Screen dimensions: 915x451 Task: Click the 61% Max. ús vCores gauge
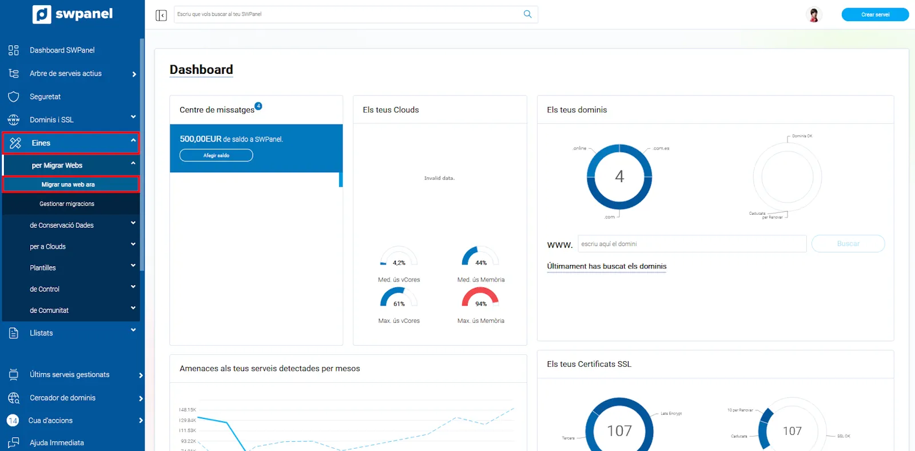click(399, 298)
